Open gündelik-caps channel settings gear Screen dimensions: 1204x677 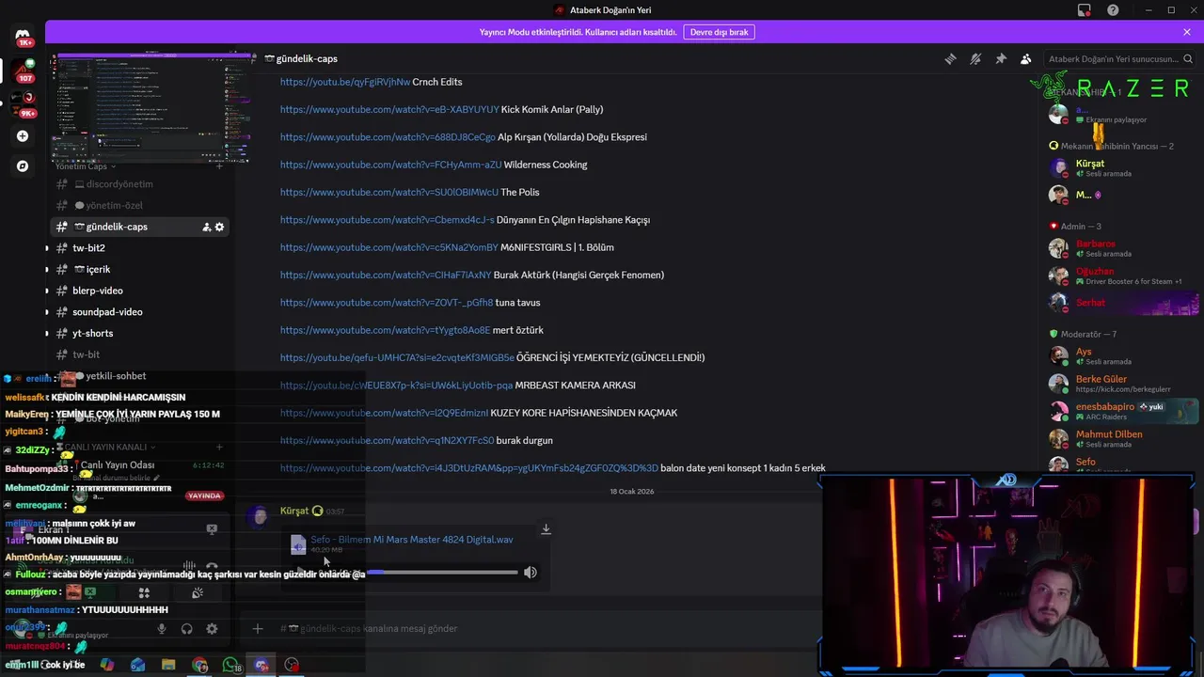[x=220, y=227]
